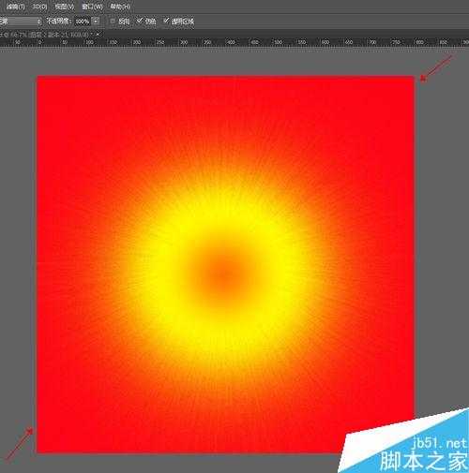This screenshot has width=469, height=473.
Task: Expand the blend mode 正常 dropdown
Action: point(21,22)
